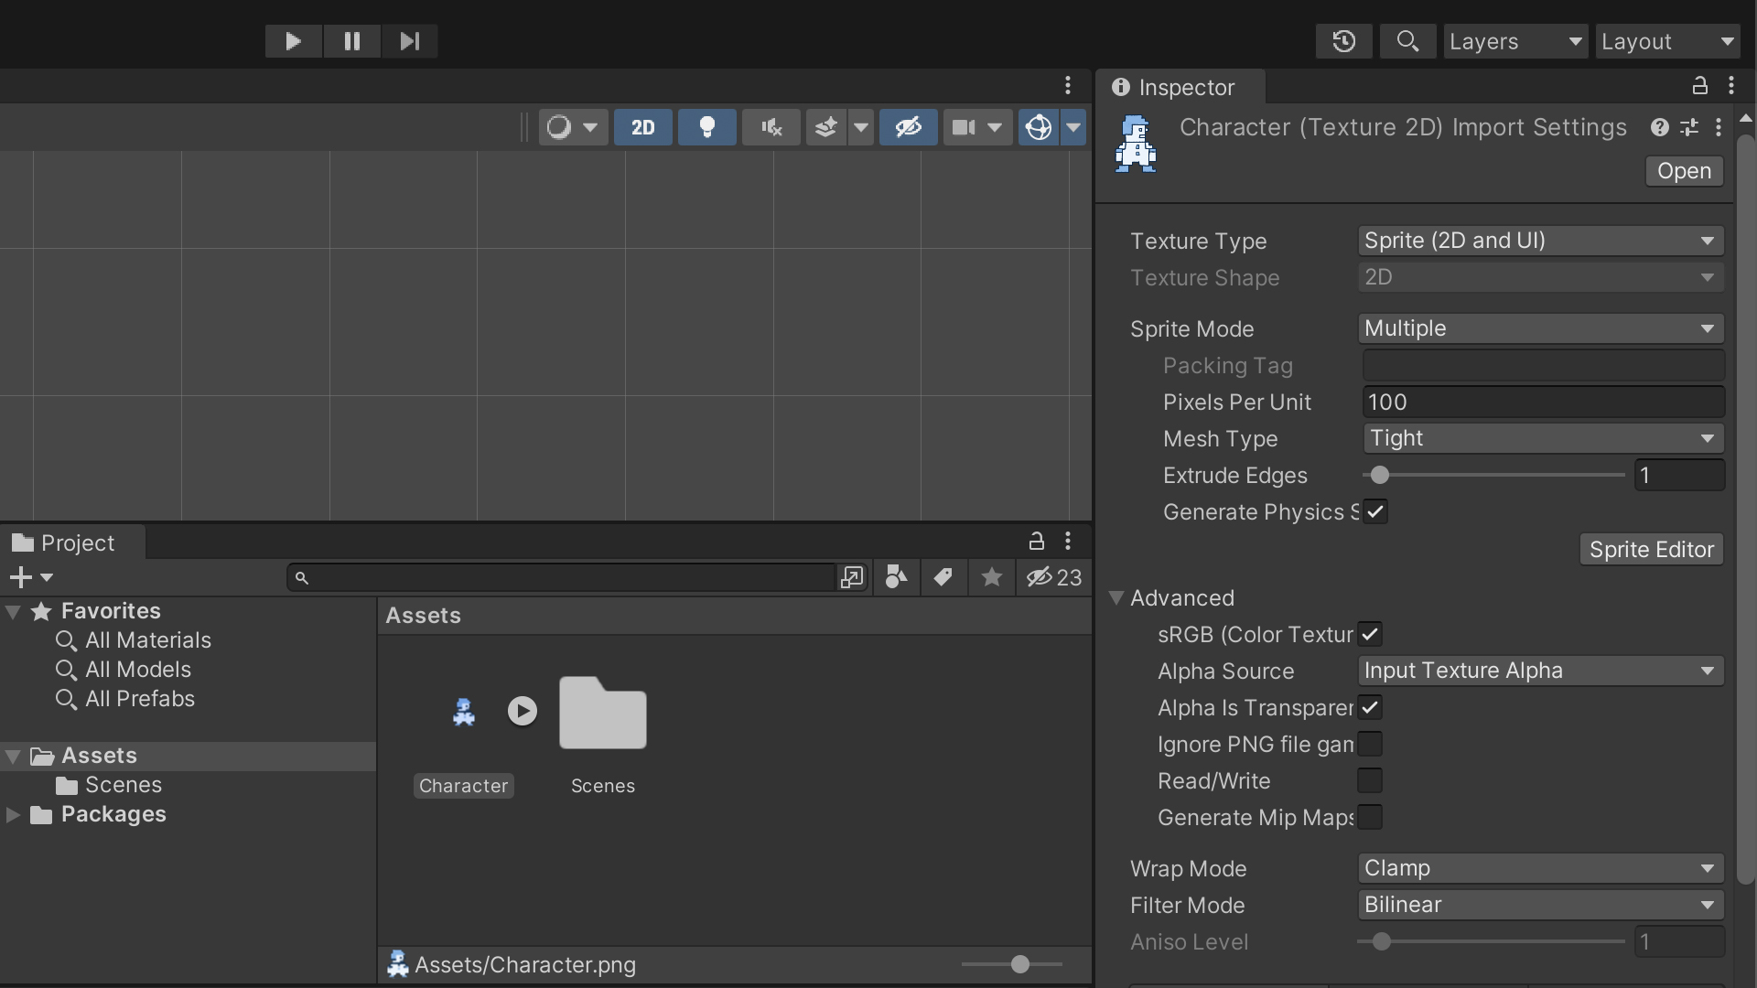
Task: Open the Scene view more options menu
Action: tap(1068, 85)
